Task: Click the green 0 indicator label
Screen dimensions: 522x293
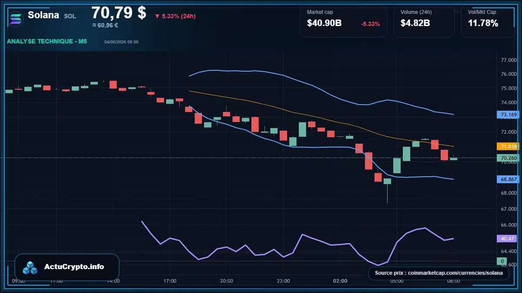Action: click(x=502, y=261)
